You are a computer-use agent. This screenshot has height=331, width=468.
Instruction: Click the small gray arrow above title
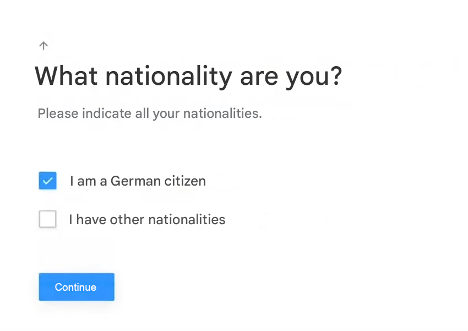click(x=44, y=46)
